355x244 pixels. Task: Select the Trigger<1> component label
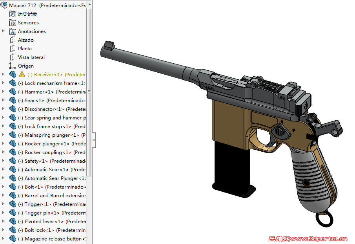click(52, 204)
